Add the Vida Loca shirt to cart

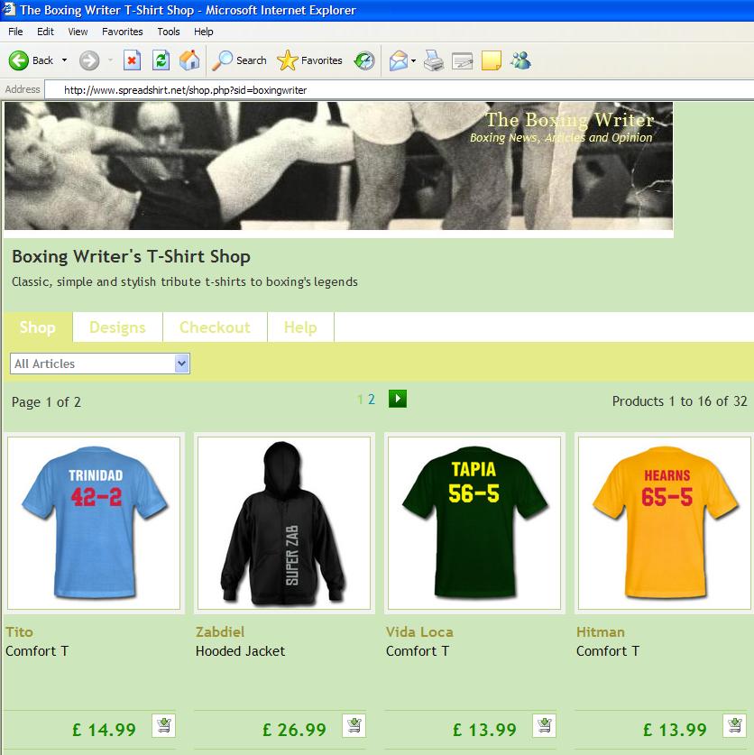[542, 725]
